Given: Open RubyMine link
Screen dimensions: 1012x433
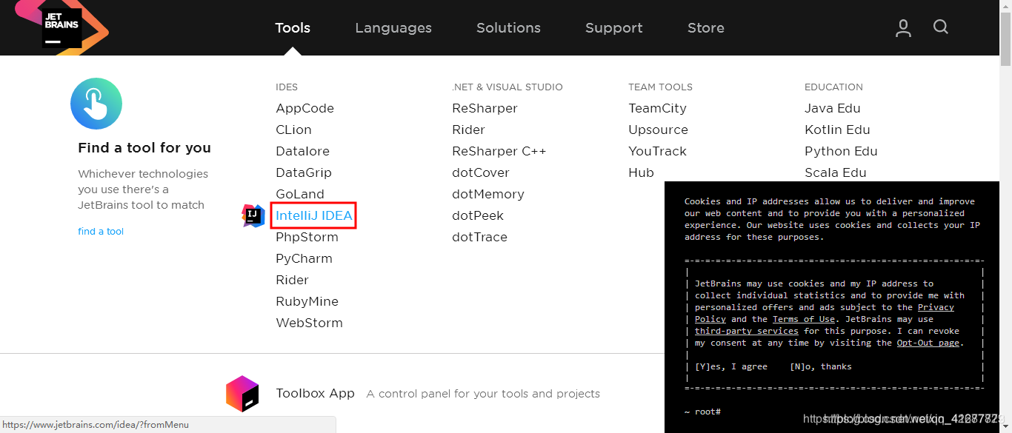Looking at the screenshot, I should pyautogui.click(x=307, y=301).
